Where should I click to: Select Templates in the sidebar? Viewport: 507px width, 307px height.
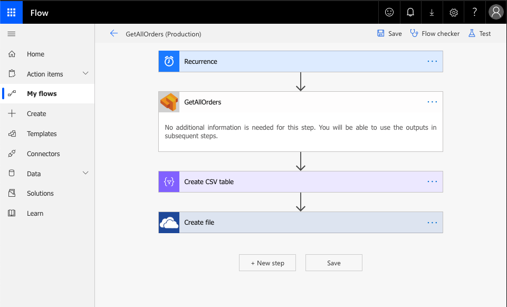point(42,134)
